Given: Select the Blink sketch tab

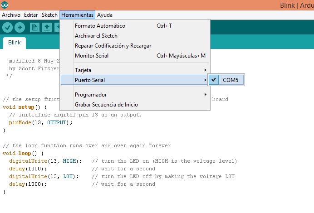Looking at the screenshot, I should [x=15, y=43].
